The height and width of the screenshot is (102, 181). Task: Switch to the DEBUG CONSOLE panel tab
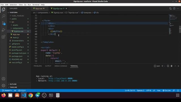[x=61, y=66]
